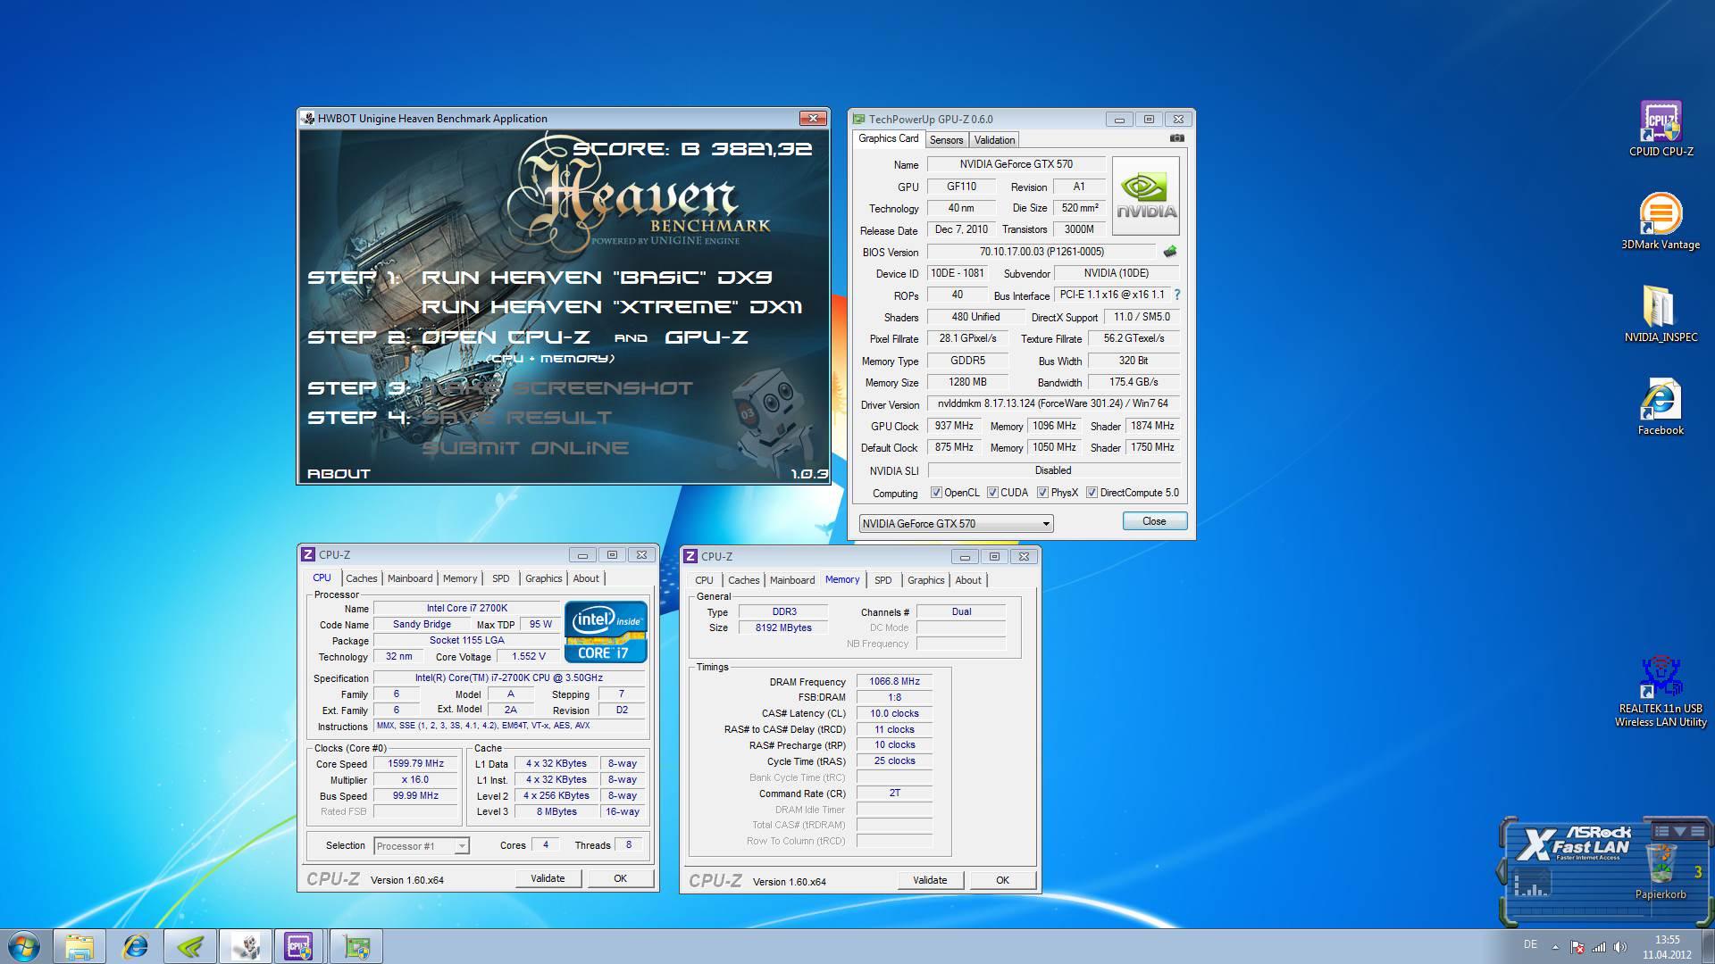1715x964 pixels.
Task: Click RUN HEAVEN "BASIC" DX9 step
Action: point(597,278)
